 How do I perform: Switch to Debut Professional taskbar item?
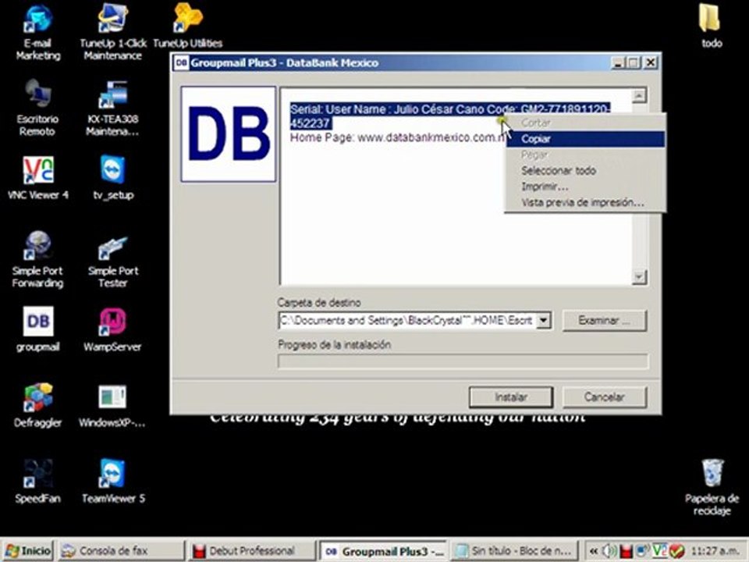tap(252, 551)
